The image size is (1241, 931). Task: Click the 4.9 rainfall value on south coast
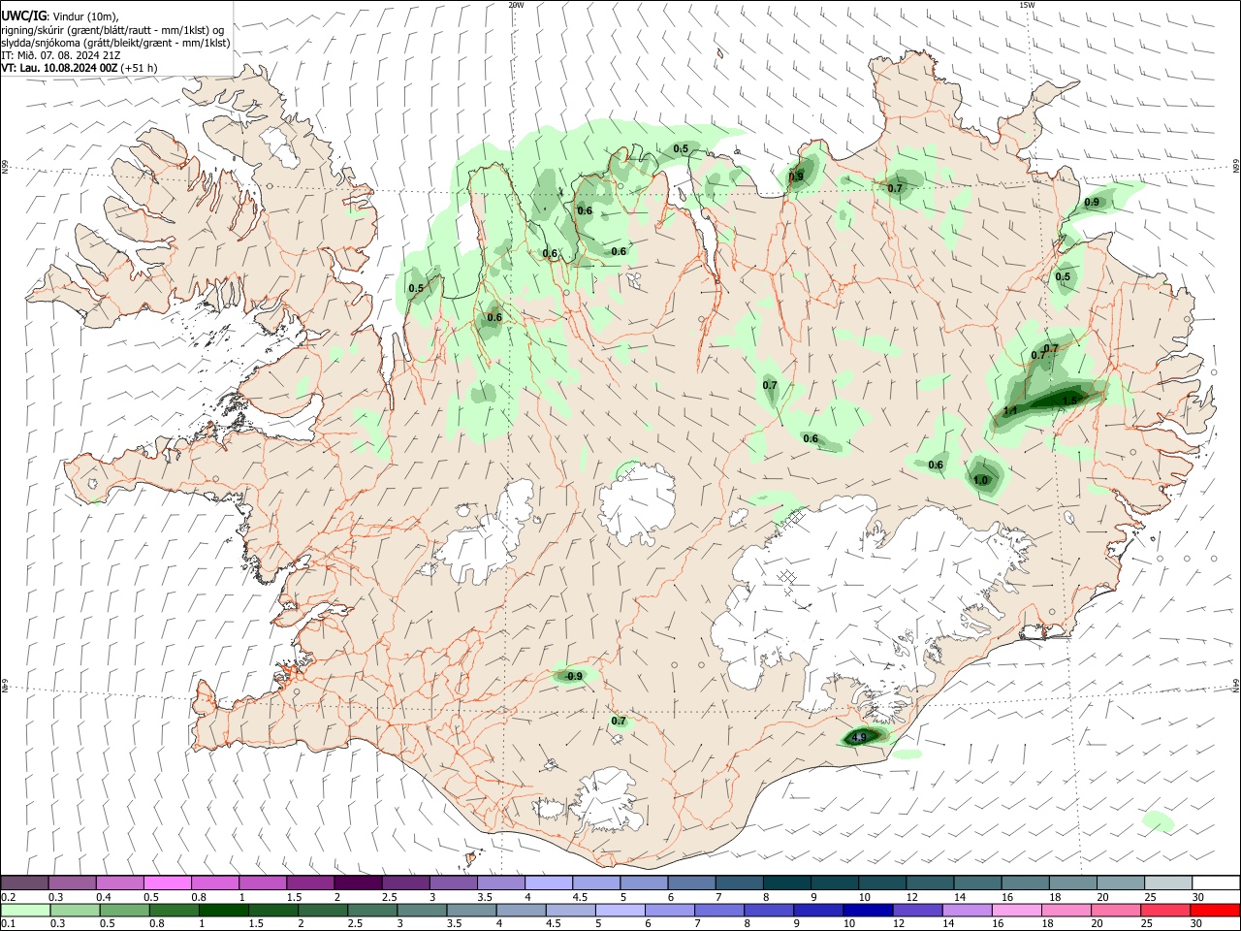pyautogui.click(x=858, y=738)
